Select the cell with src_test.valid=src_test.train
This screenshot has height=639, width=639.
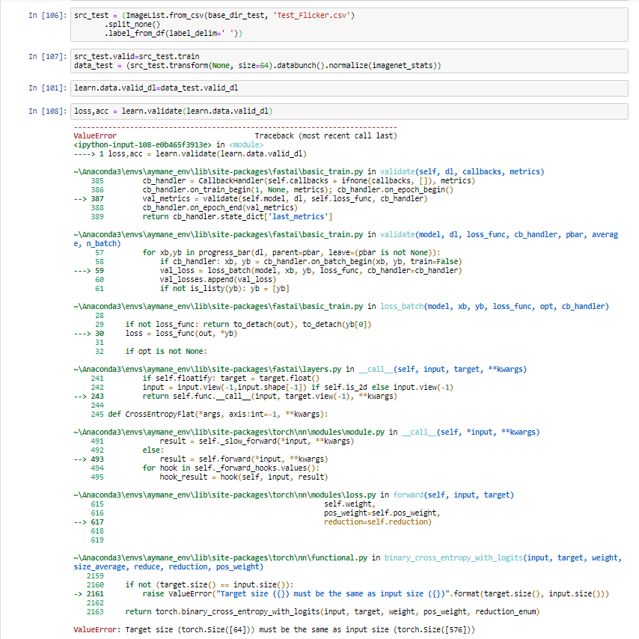pyautogui.click(x=349, y=61)
